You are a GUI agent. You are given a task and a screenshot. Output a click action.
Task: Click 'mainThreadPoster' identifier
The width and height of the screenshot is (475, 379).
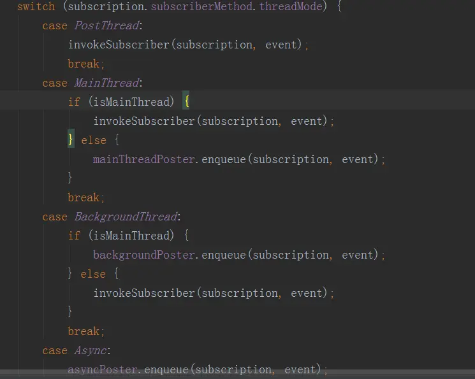pos(143,159)
